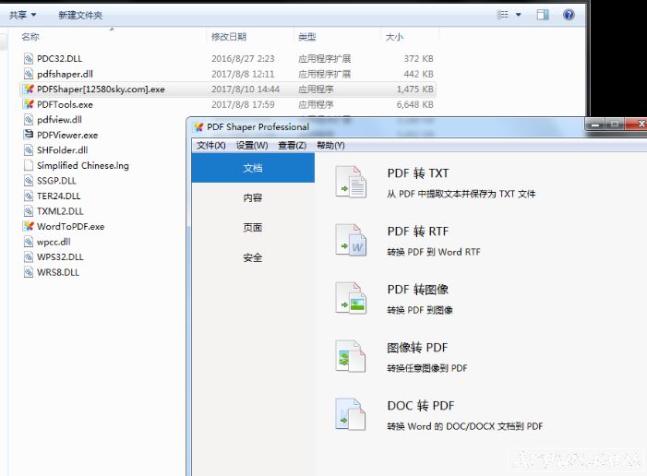This screenshot has width=647, height=476.
Task: Toggle the Explorer preview pane icon
Action: [x=543, y=15]
